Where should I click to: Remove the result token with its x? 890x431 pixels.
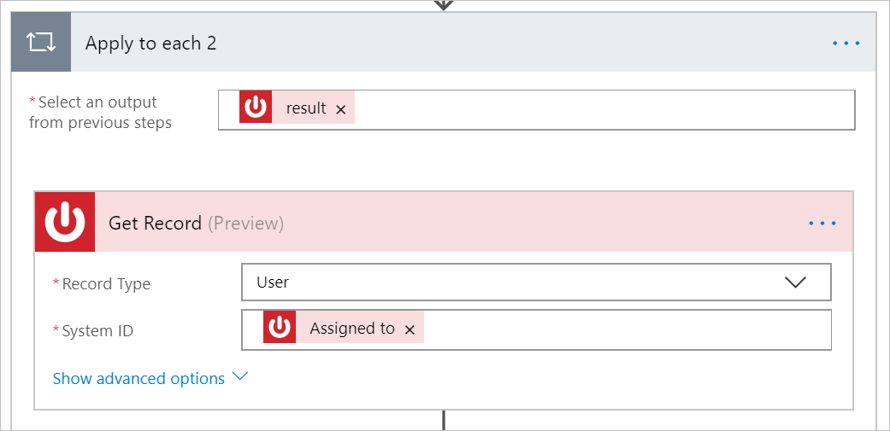pos(341,109)
